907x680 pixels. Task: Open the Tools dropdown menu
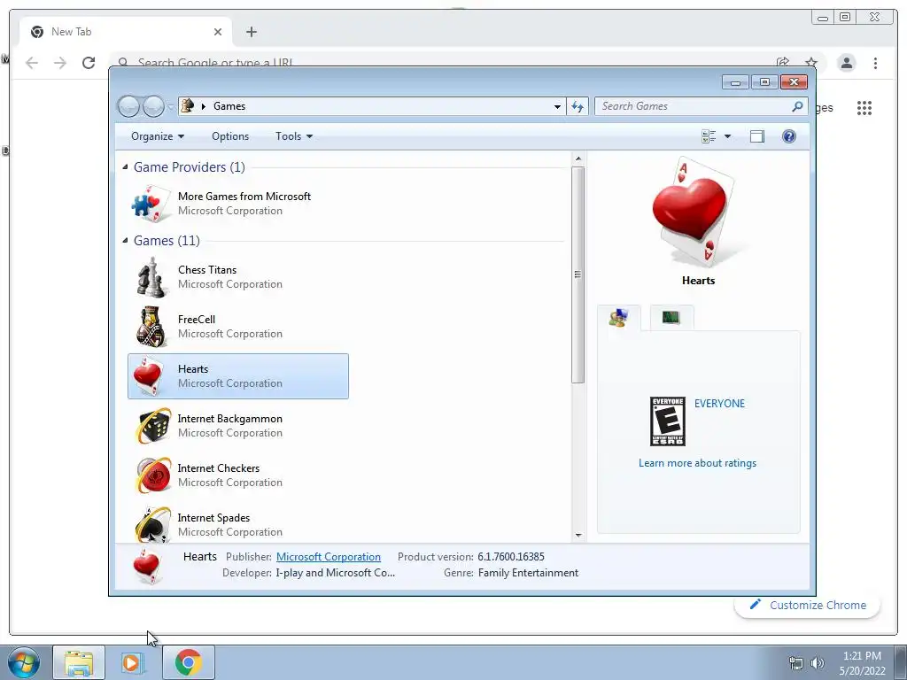pyautogui.click(x=294, y=136)
